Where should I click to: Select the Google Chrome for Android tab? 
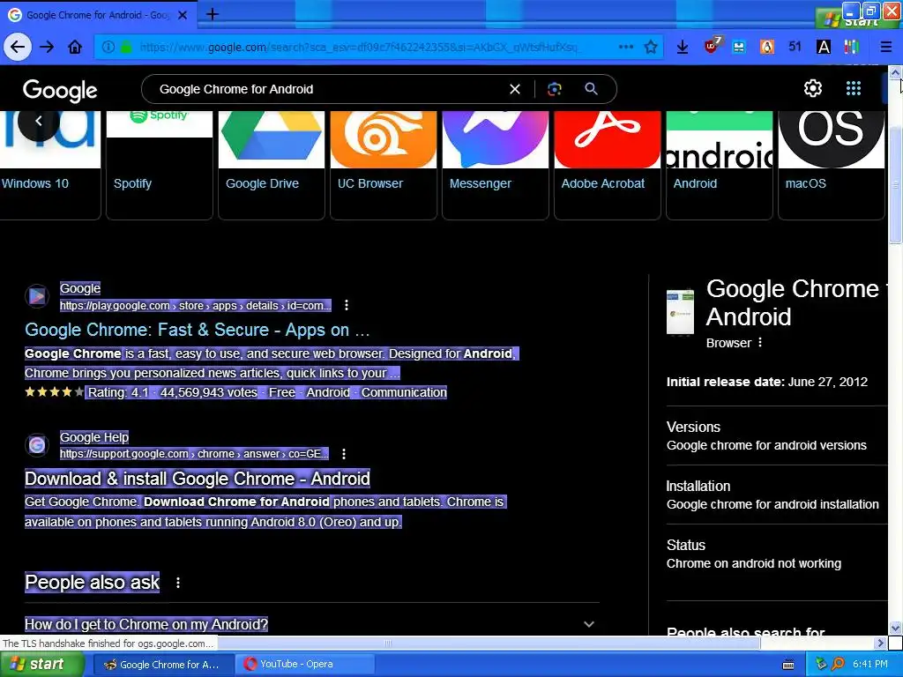(98, 15)
